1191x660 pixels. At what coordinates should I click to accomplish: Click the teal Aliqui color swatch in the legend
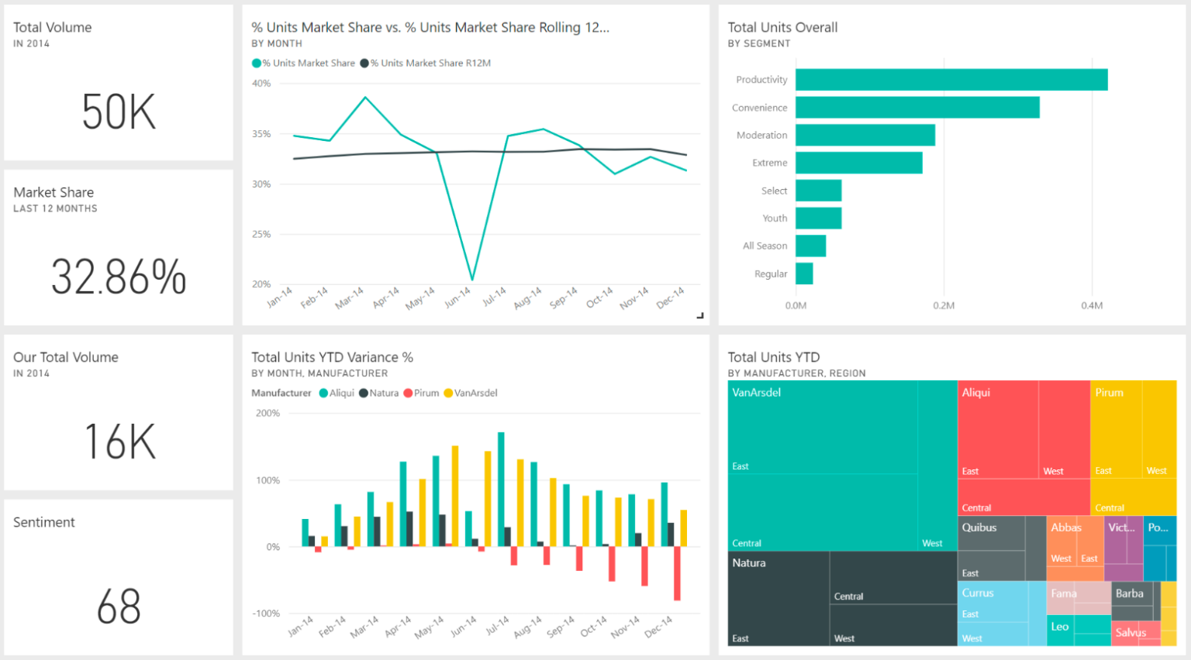[x=323, y=393]
